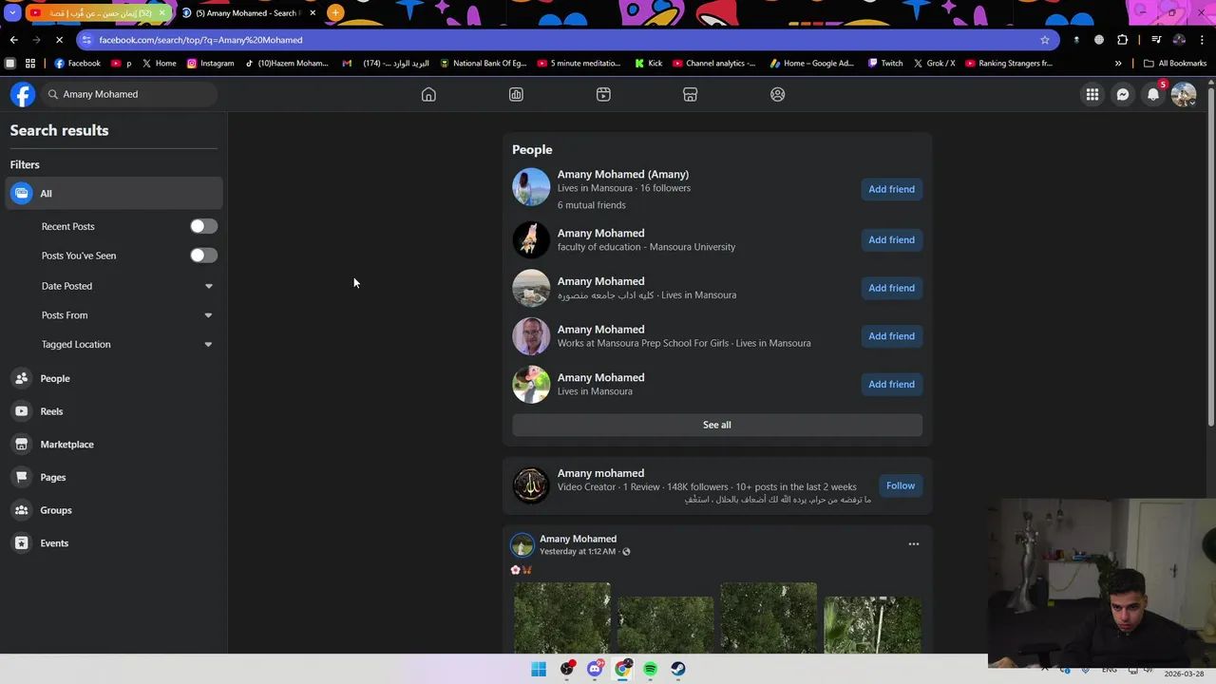The height and width of the screenshot is (684, 1216).
Task: Switch to the YouTube browser tab
Action: 97,13
